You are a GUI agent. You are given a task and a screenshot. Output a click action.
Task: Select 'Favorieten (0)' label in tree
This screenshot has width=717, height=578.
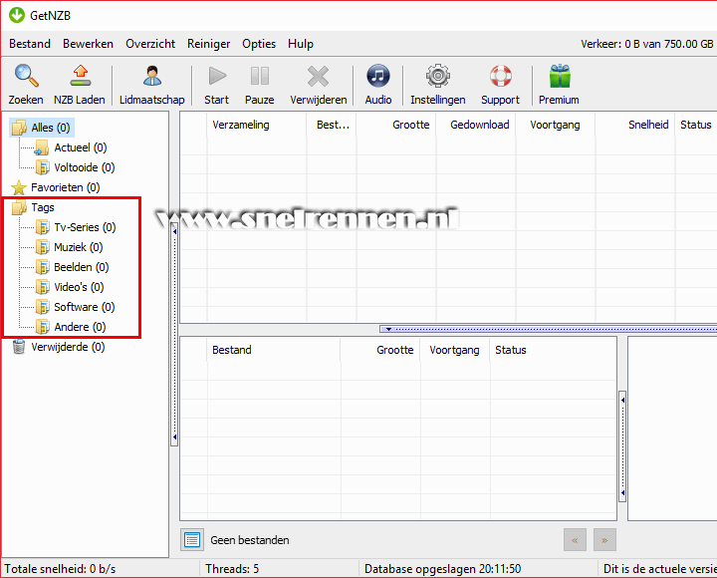[x=66, y=187]
